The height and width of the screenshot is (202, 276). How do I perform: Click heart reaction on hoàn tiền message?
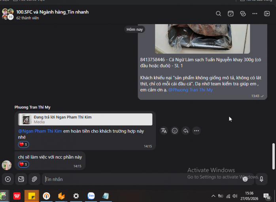[24, 144]
